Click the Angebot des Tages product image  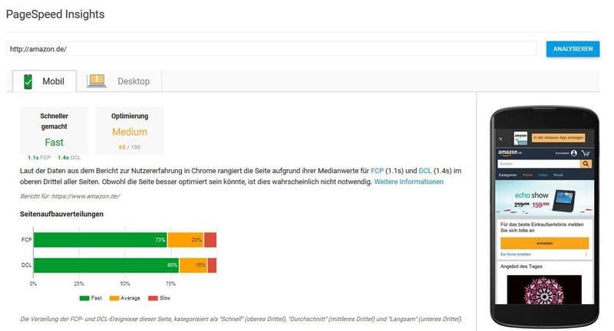[x=544, y=290]
